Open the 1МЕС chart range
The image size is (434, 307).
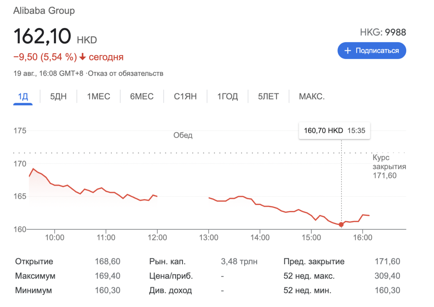[x=99, y=97]
